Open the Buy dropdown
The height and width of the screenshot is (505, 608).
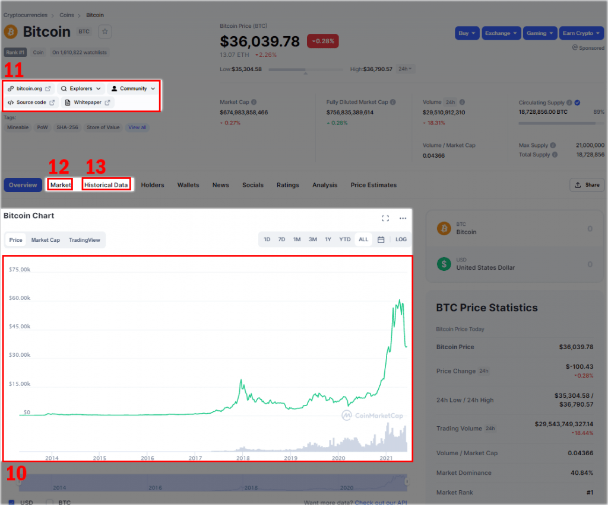point(467,33)
